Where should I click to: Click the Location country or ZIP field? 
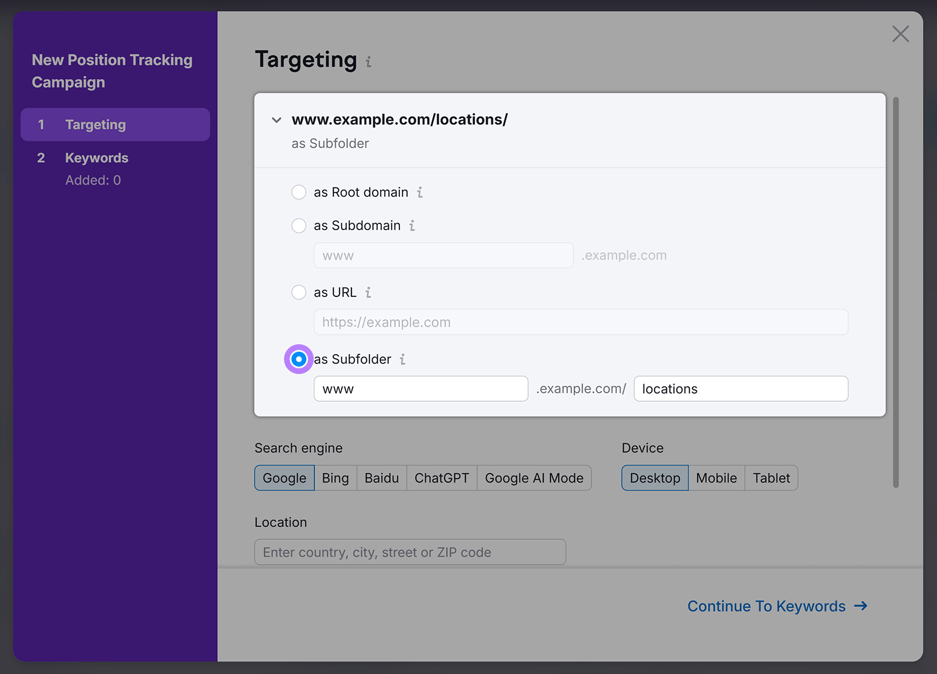(410, 552)
